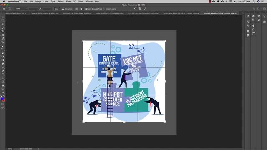Image resolution: width=267 pixels, height=150 pixels.
Task: Select the Quick Selection tool
Action: tap(3, 27)
